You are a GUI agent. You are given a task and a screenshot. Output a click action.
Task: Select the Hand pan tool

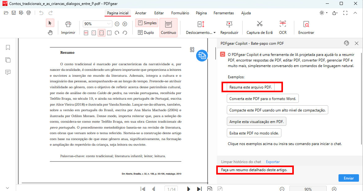[50, 33]
